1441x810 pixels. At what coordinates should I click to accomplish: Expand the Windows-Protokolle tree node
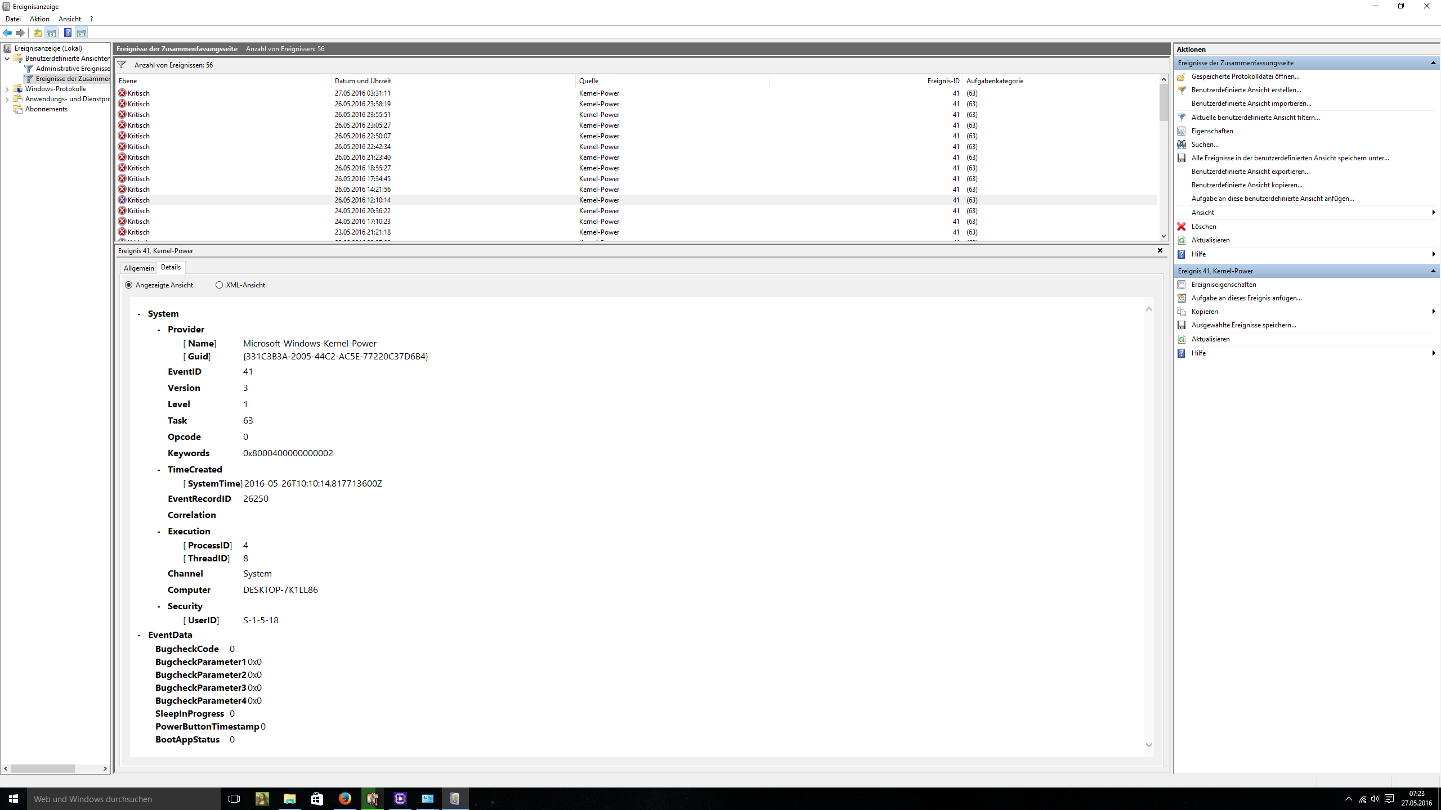7,89
